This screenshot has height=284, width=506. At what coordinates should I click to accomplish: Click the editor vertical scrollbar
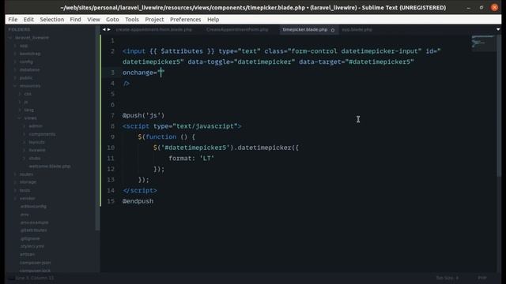pyautogui.click(x=499, y=106)
